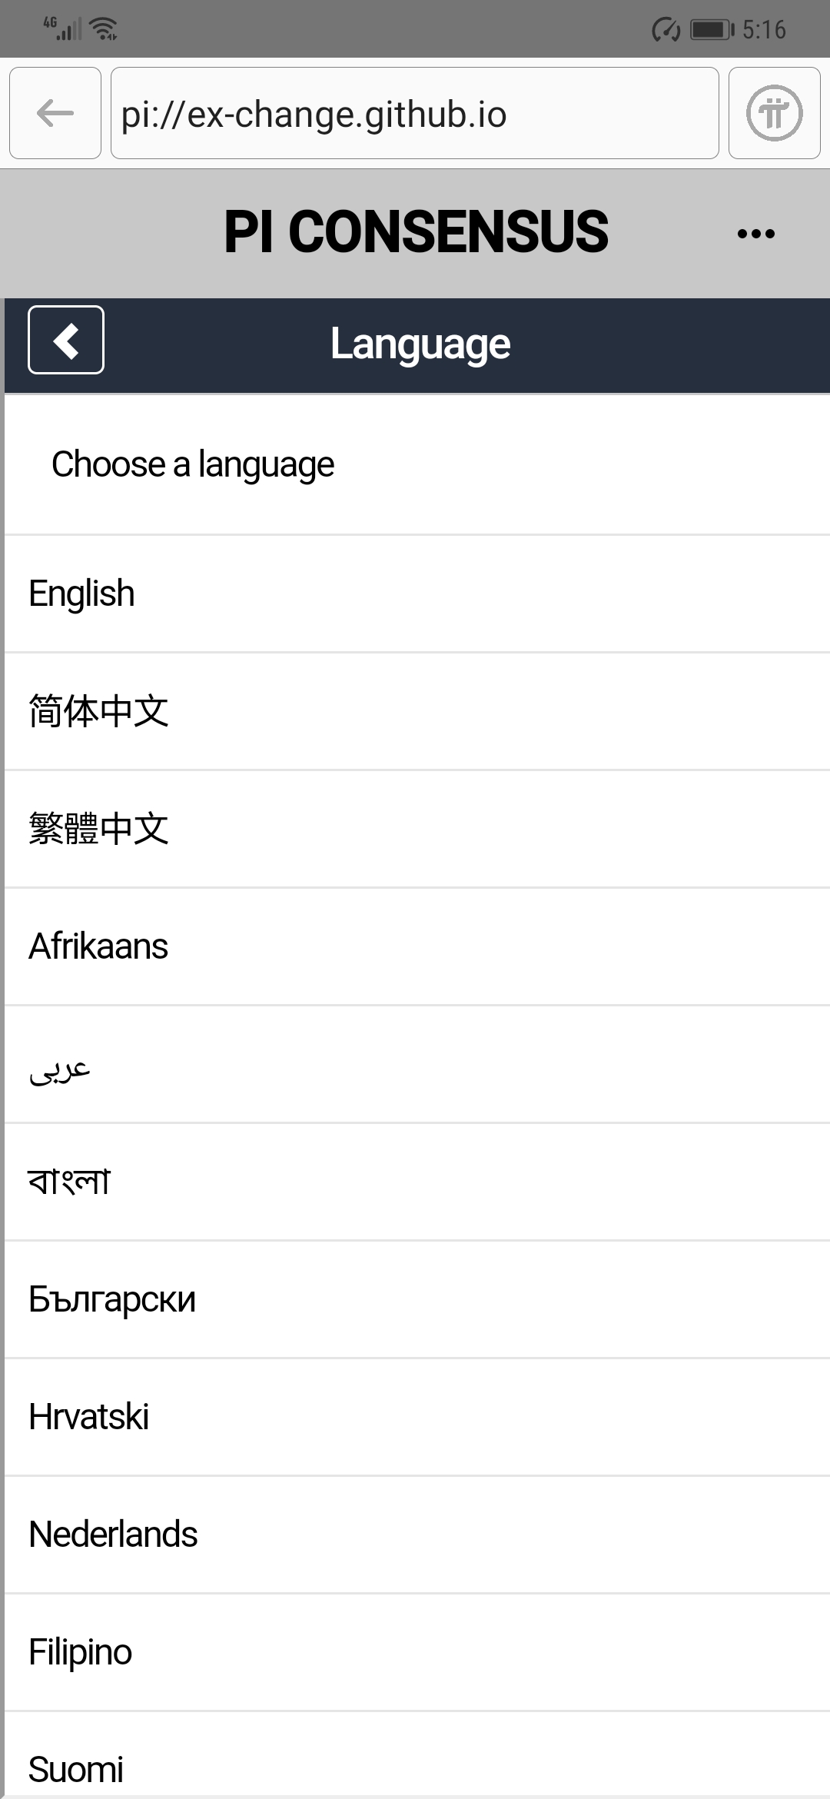This screenshot has height=1799, width=830.
Task: Tap the battery indicator icon
Action: 711,30
